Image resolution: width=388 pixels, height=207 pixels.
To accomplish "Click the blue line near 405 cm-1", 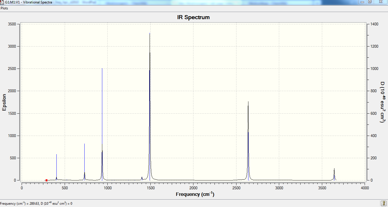I will [56, 167].
